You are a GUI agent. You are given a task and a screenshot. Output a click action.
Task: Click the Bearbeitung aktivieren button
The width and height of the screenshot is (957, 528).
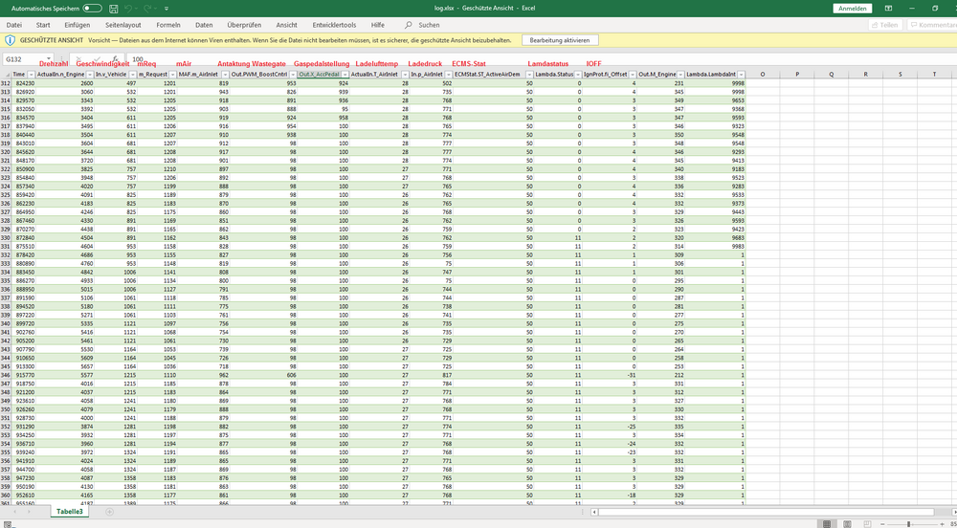560,39
